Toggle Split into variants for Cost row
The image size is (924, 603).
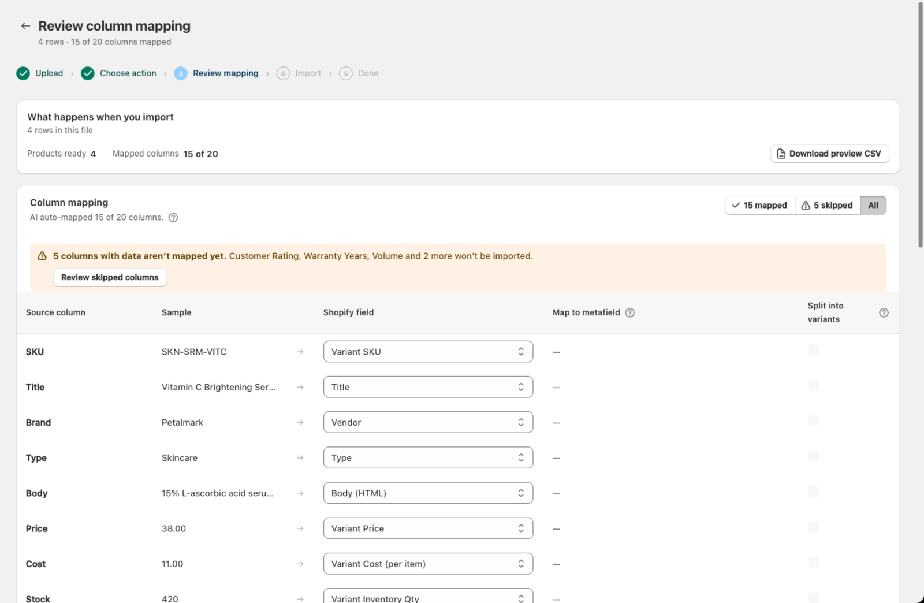[x=814, y=562]
